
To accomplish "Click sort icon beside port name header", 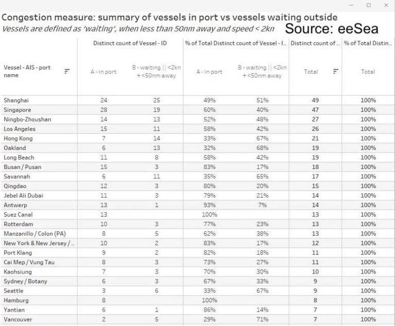I will coord(67,72).
